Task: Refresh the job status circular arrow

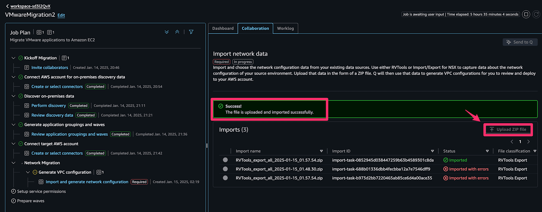Action: click(x=536, y=14)
